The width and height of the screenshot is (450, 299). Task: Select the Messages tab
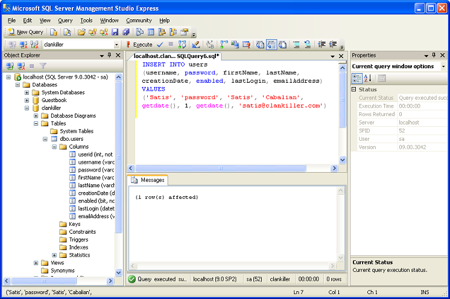pyautogui.click(x=148, y=180)
